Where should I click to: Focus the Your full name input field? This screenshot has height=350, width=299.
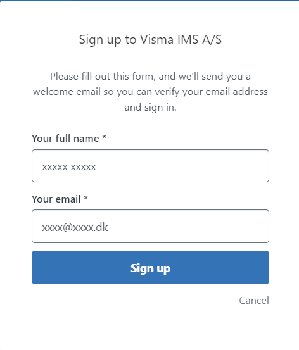150,166
